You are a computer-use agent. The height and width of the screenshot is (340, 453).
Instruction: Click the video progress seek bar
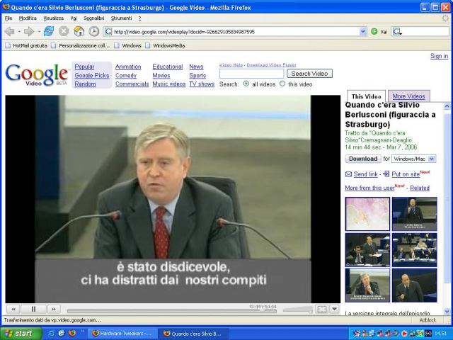pyautogui.click(x=171, y=311)
